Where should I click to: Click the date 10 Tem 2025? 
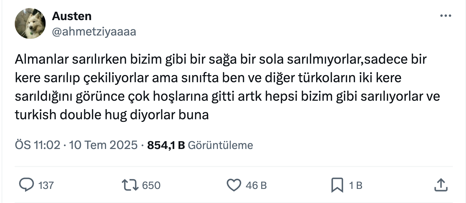[103, 145]
